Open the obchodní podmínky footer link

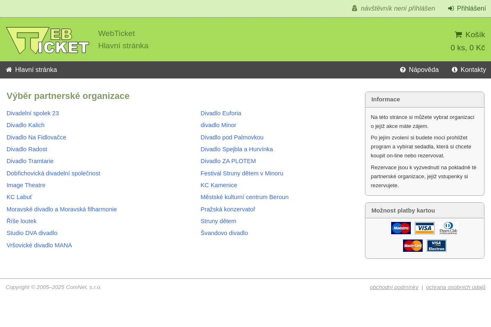pyautogui.click(x=394, y=287)
